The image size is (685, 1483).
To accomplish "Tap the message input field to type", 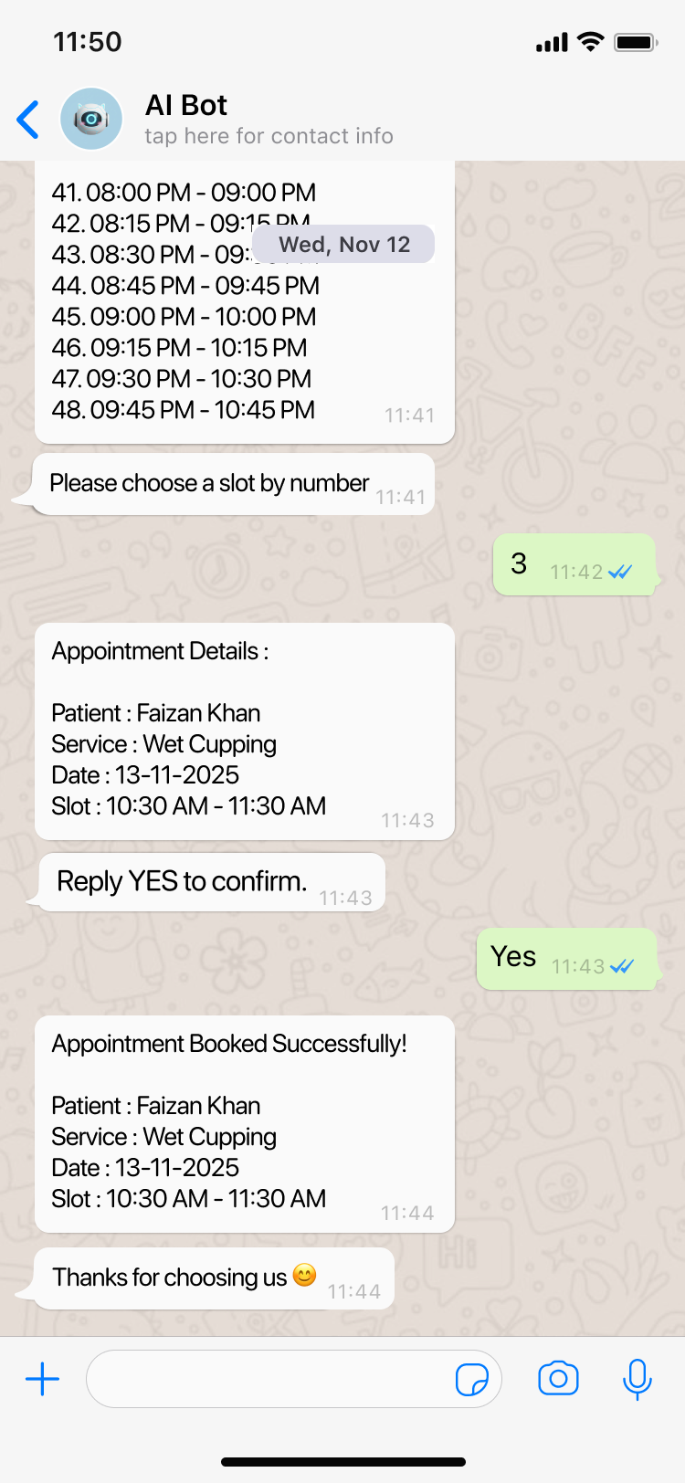I will click(x=274, y=1379).
